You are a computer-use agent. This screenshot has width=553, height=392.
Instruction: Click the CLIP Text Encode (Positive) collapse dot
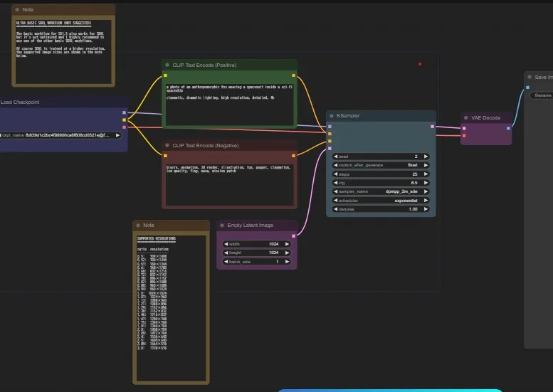click(167, 65)
